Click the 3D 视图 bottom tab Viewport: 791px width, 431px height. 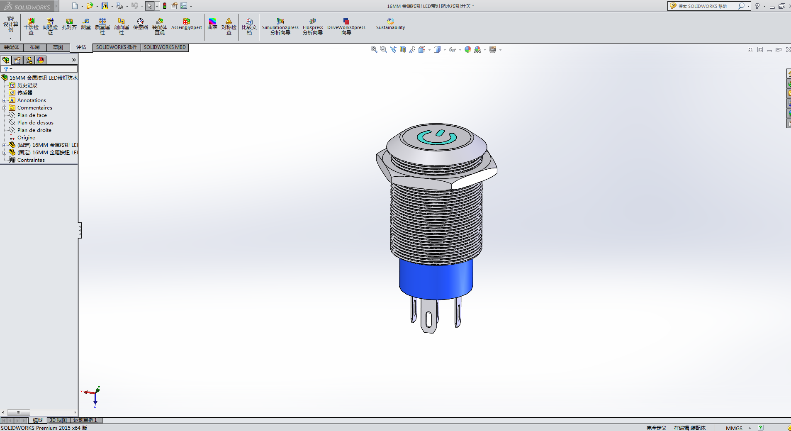click(x=58, y=420)
